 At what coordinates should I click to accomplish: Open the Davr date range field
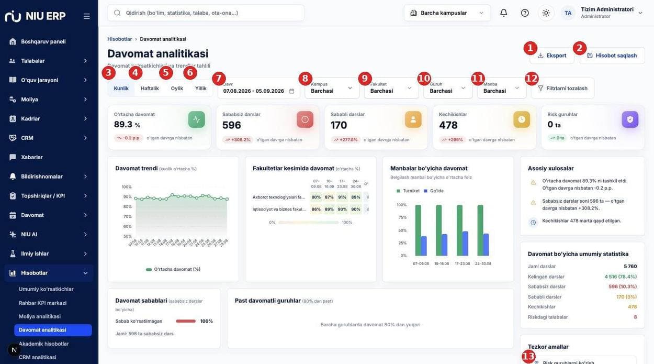pyautogui.click(x=258, y=88)
